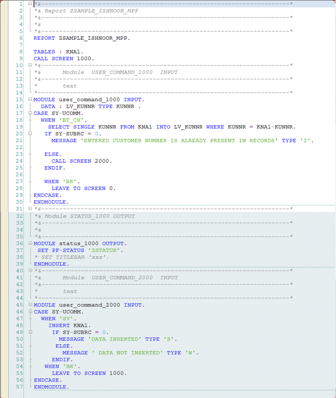Click line number 19 in the gutter

[19, 127]
